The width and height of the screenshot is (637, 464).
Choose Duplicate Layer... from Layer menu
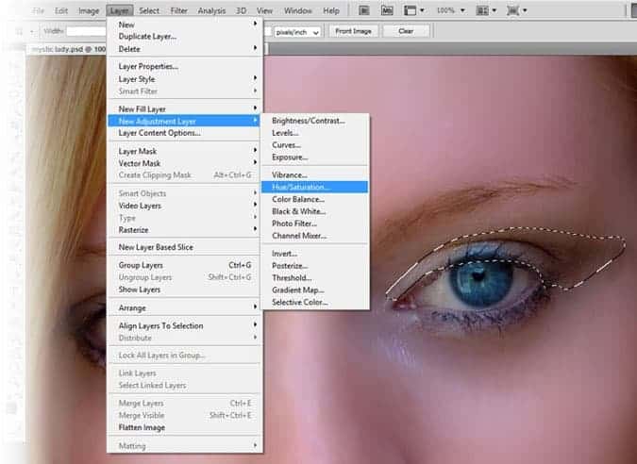(184, 37)
